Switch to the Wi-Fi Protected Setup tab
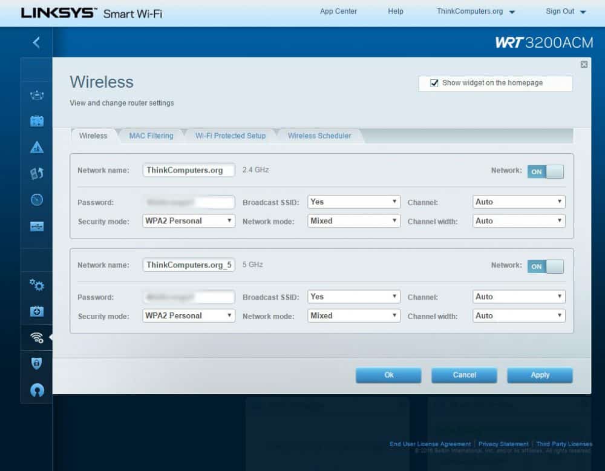 coord(231,136)
